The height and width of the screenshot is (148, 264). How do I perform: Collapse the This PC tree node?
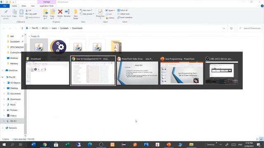[x=3, y=77]
